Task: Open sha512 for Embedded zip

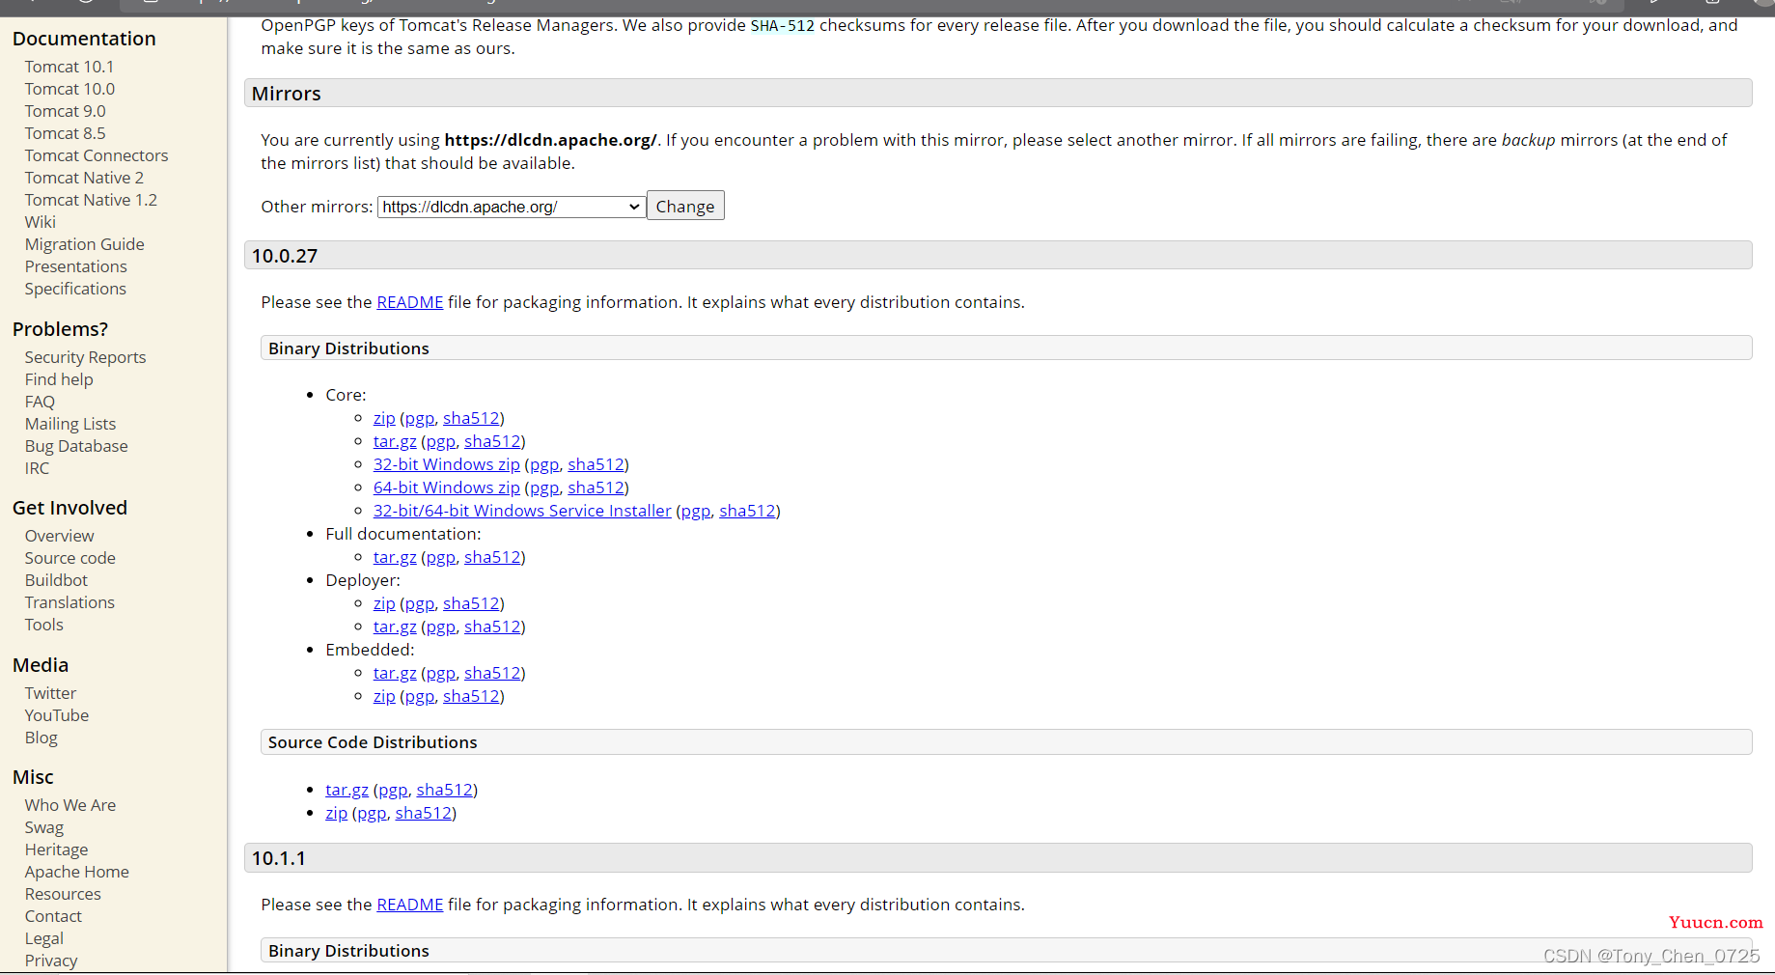Action: coord(471,696)
